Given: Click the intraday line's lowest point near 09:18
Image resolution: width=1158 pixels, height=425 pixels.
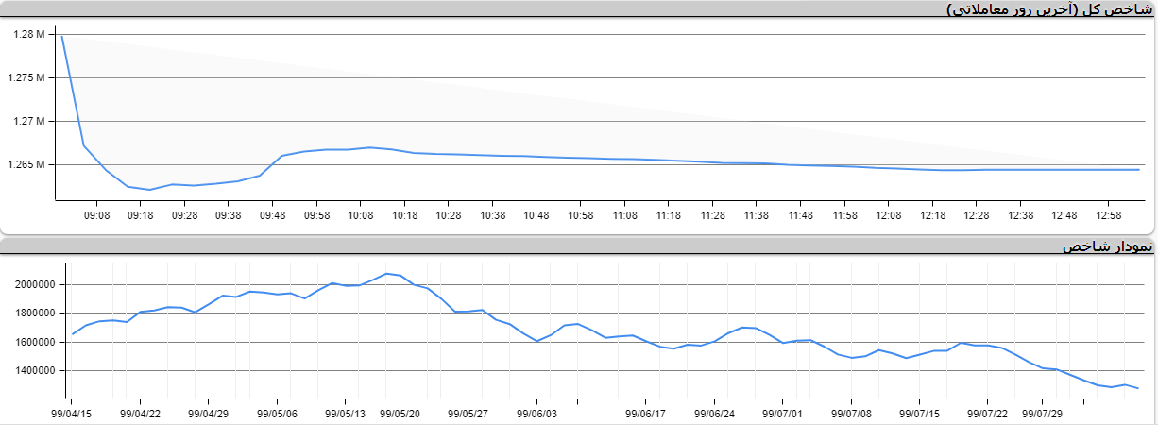Looking at the screenshot, I should point(150,190).
